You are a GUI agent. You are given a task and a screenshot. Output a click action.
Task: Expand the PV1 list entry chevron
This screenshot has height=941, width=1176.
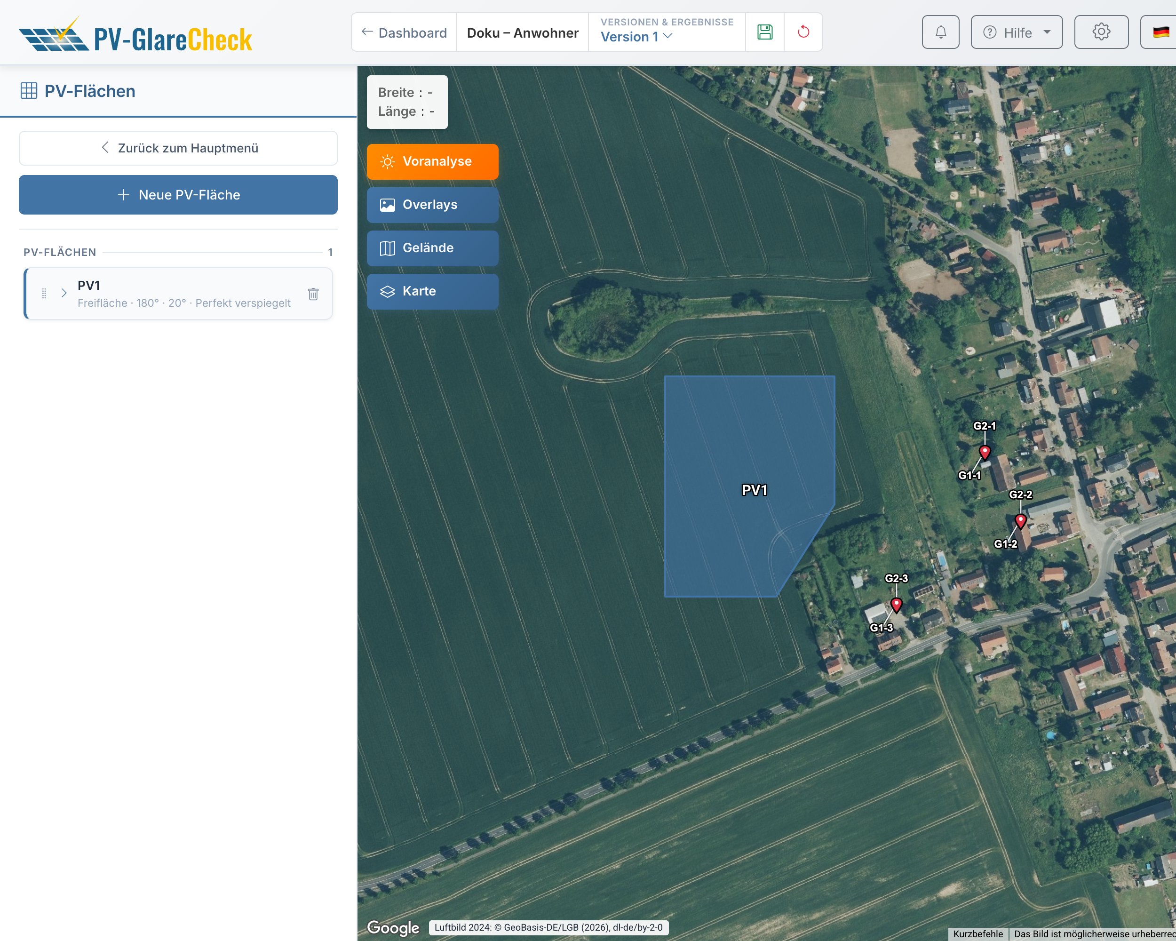[x=64, y=293]
